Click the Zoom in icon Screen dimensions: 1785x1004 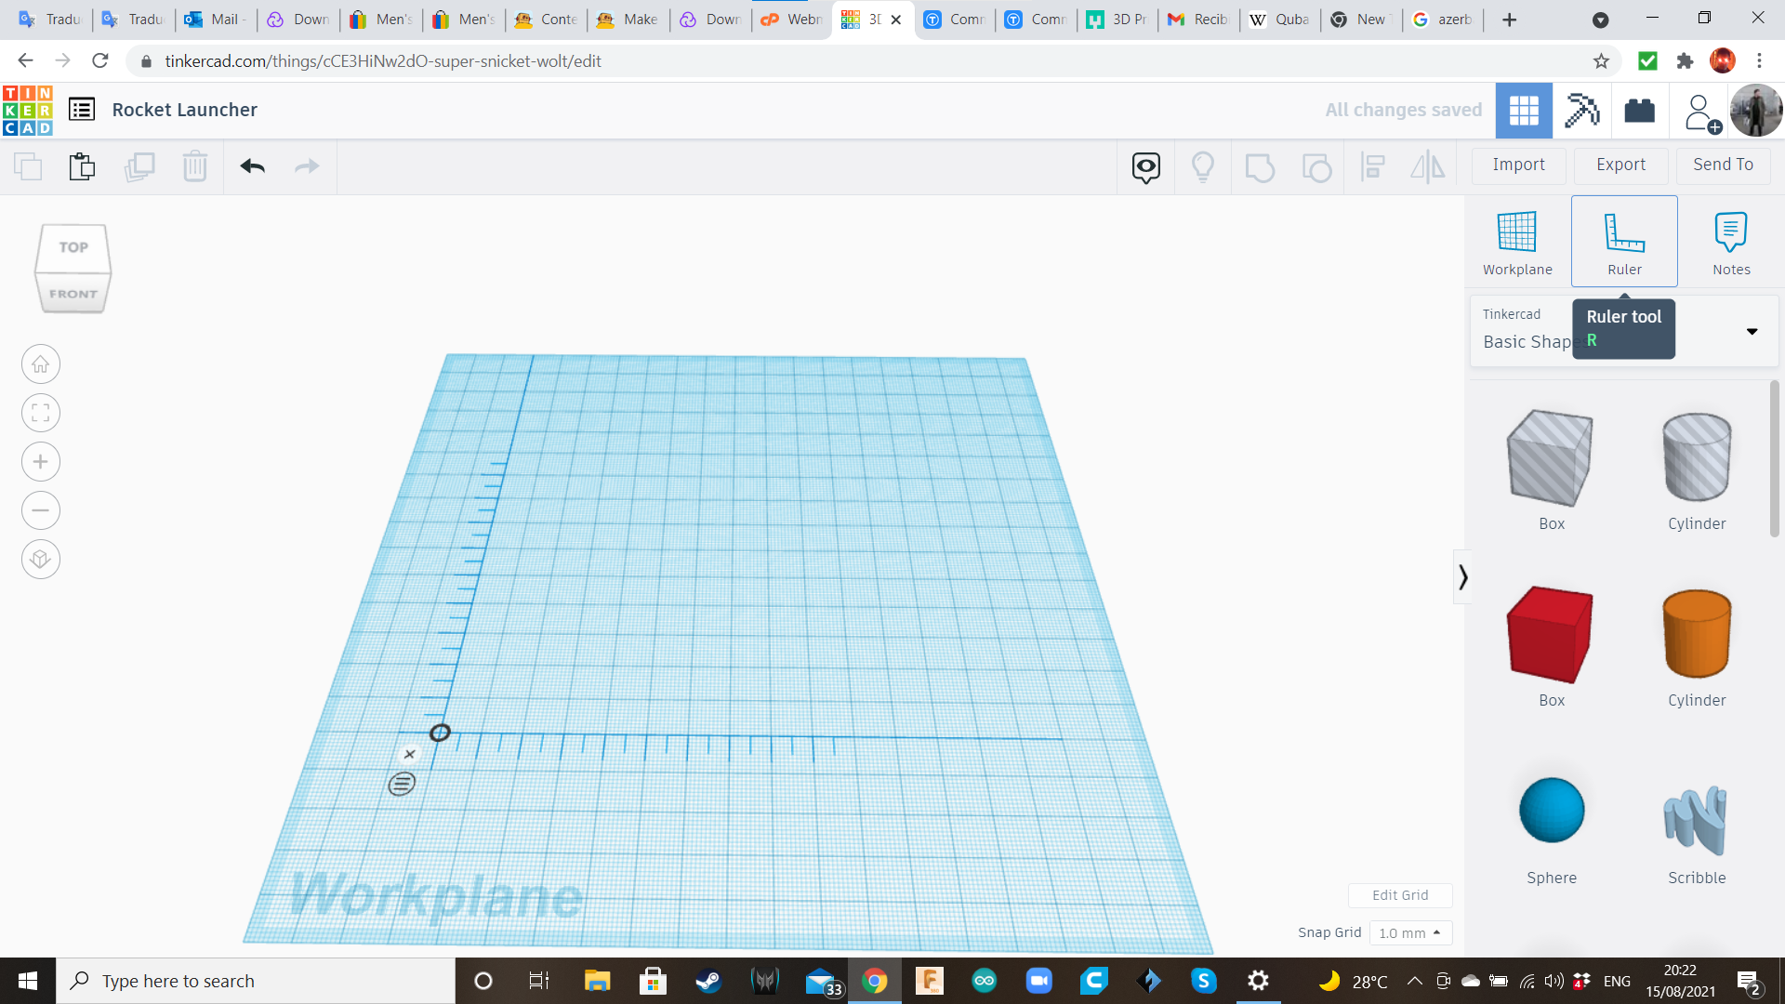coord(41,462)
